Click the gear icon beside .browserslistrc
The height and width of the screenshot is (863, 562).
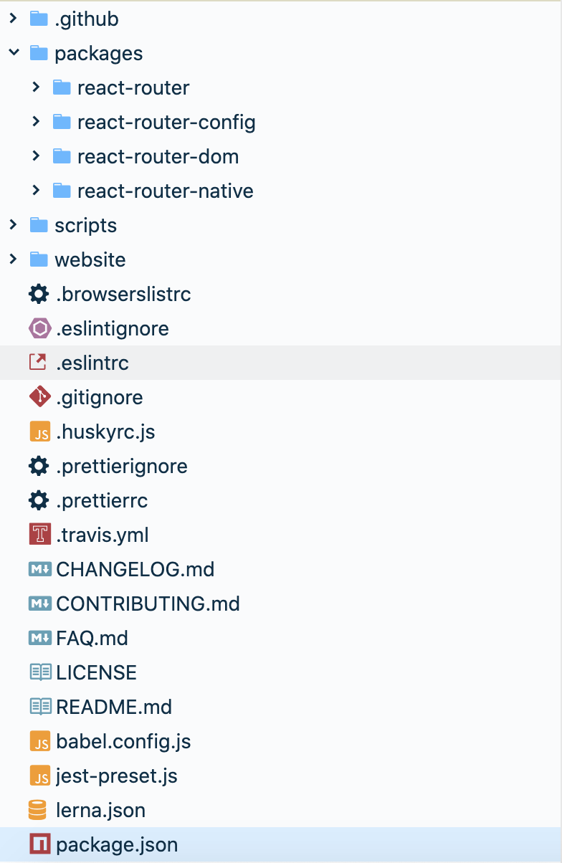tap(39, 294)
